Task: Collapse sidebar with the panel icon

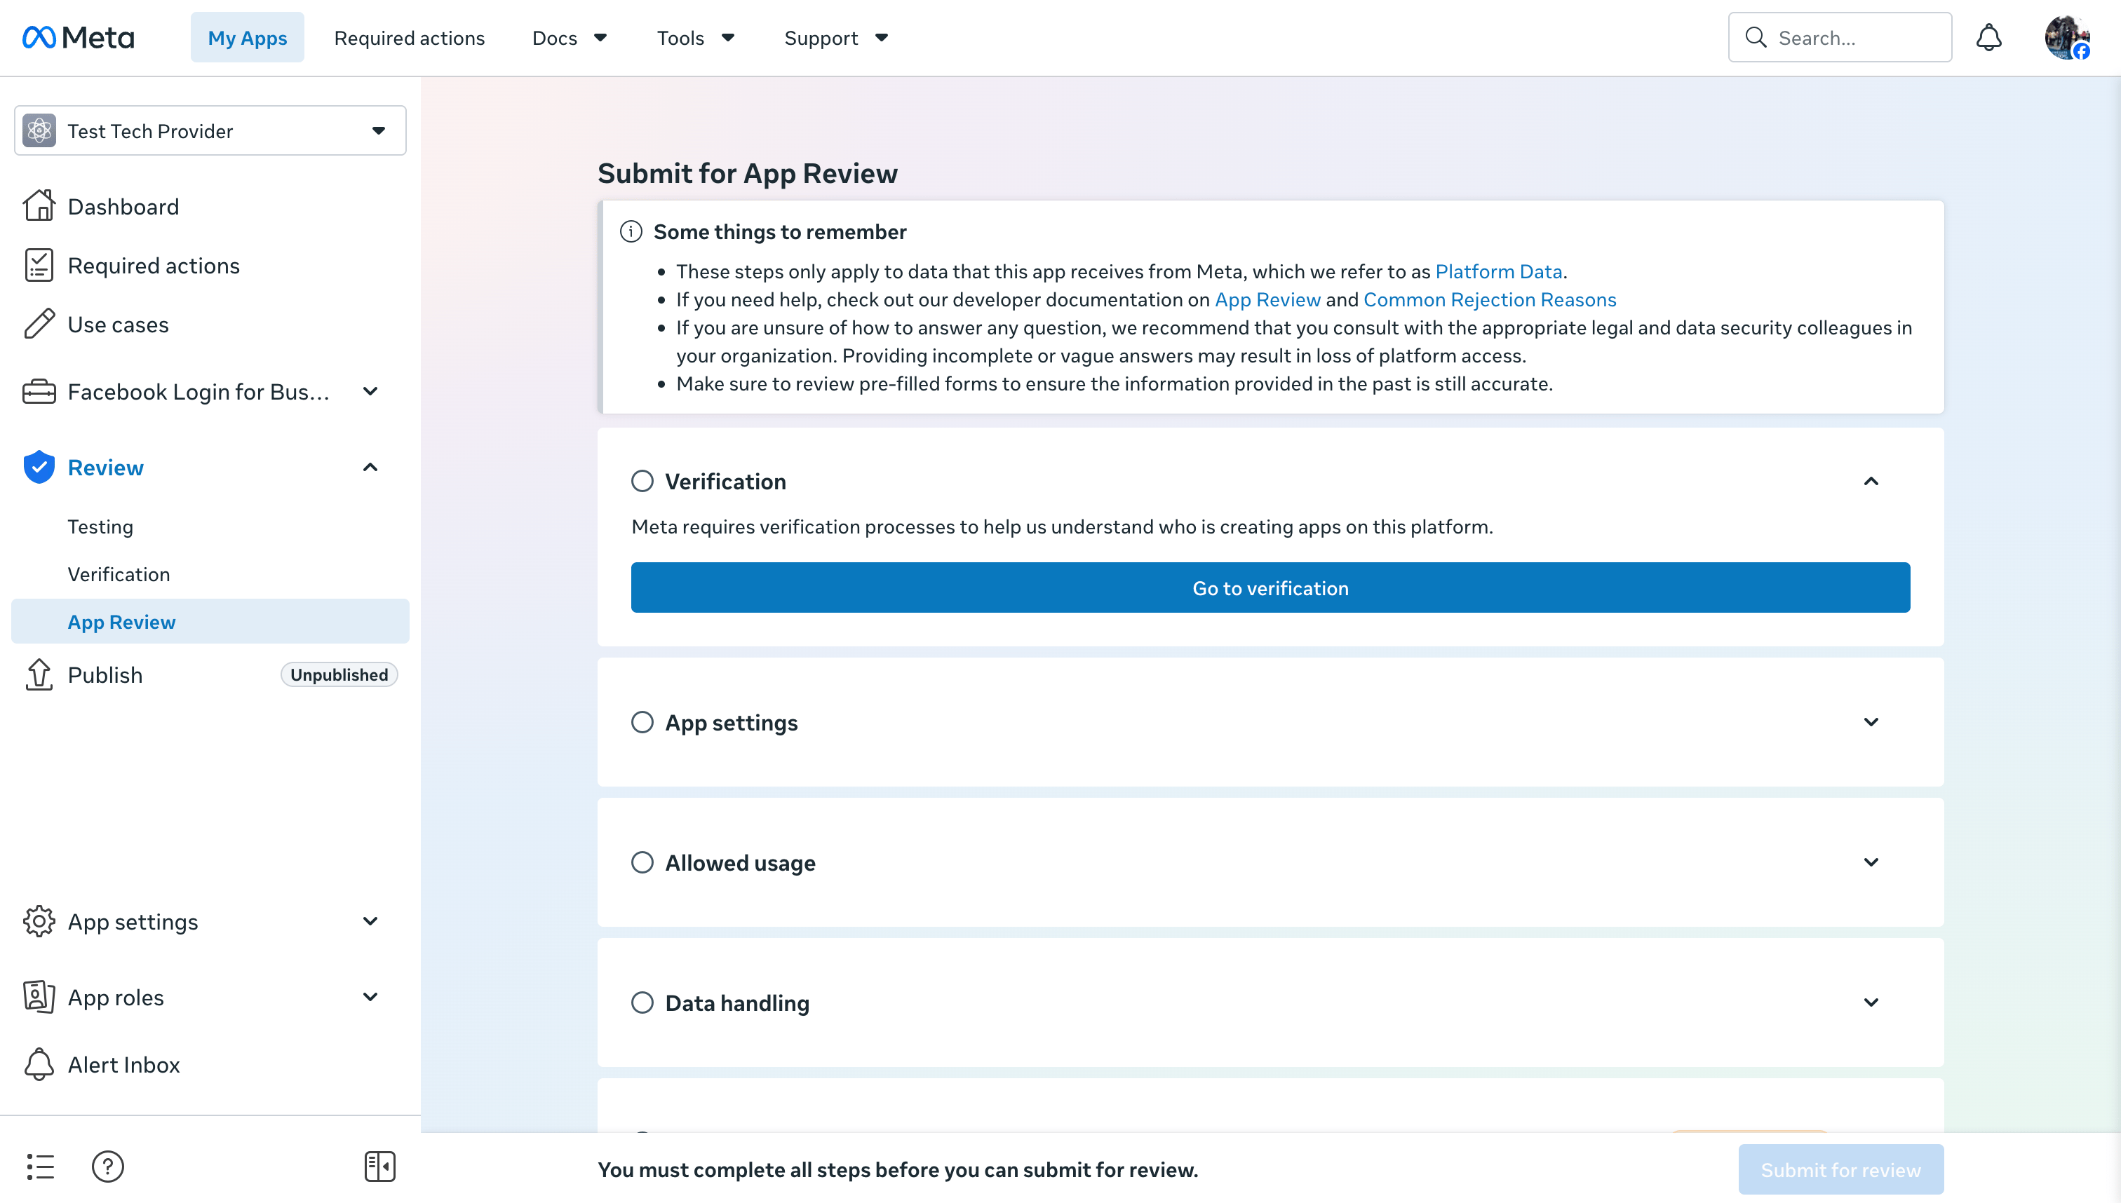Action: pos(379,1167)
